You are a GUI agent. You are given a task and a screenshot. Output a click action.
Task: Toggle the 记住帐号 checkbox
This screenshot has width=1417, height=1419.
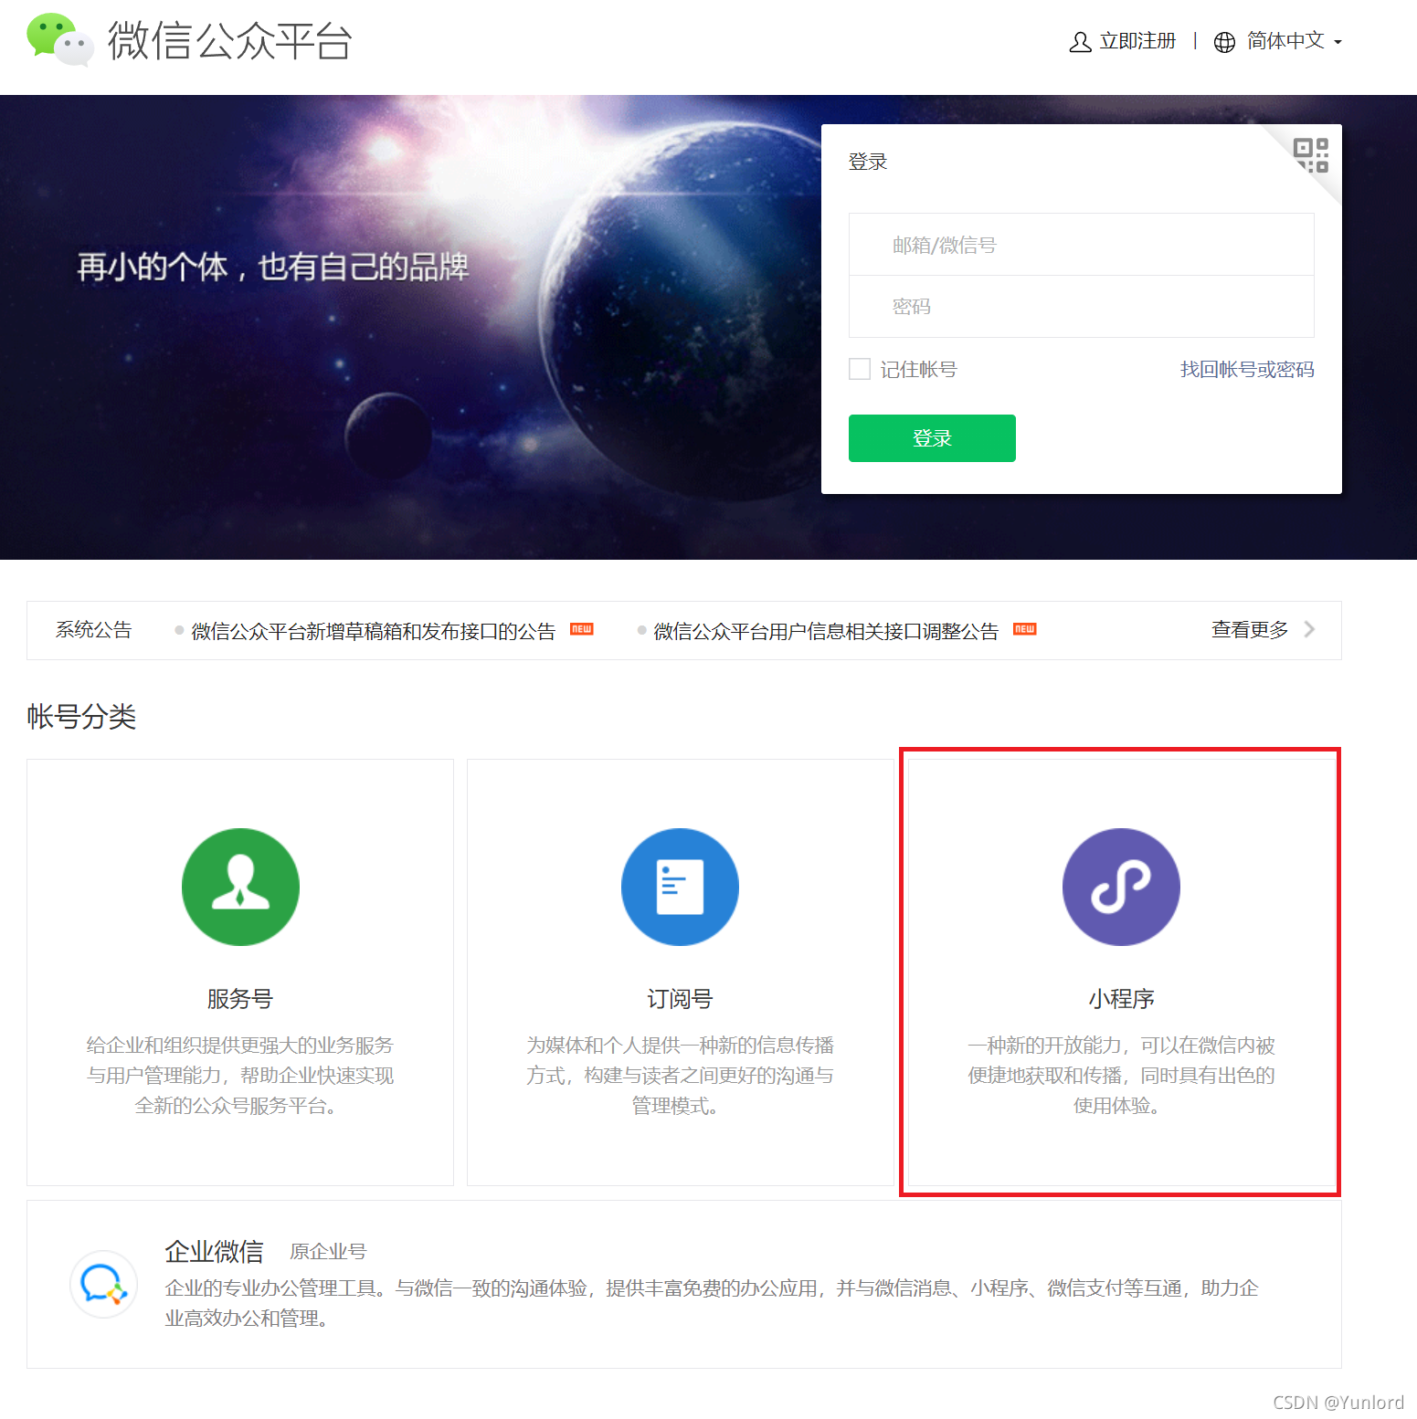[x=860, y=369]
